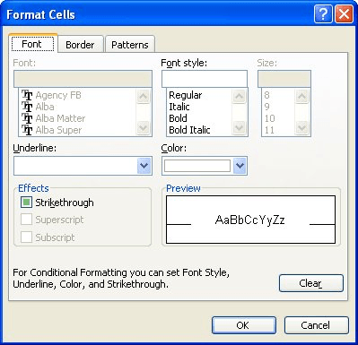This screenshot has width=358, height=345.
Task: Click the font style list's down arrow
Action: [x=239, y=128]
